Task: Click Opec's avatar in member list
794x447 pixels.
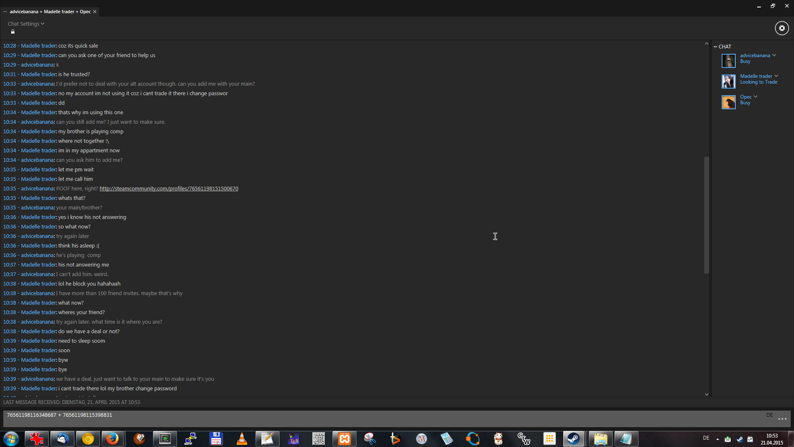Action: pos(728,102)
